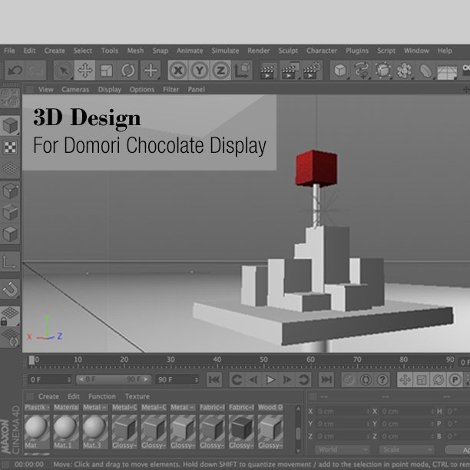
Task: Open the File menu
Action: point(9,51)
